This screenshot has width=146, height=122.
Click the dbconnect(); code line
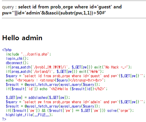pyautogui.click(x=17, y=63)
